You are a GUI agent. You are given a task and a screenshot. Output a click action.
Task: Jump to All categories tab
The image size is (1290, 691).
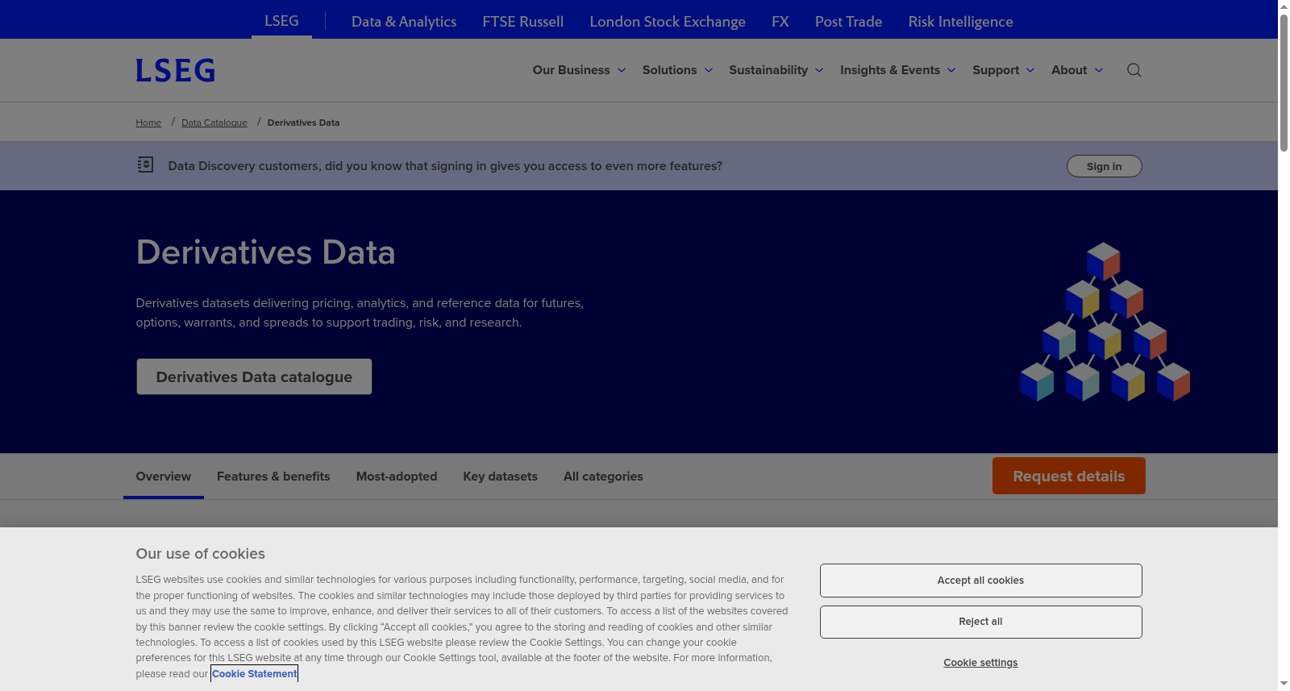(603, 477)
